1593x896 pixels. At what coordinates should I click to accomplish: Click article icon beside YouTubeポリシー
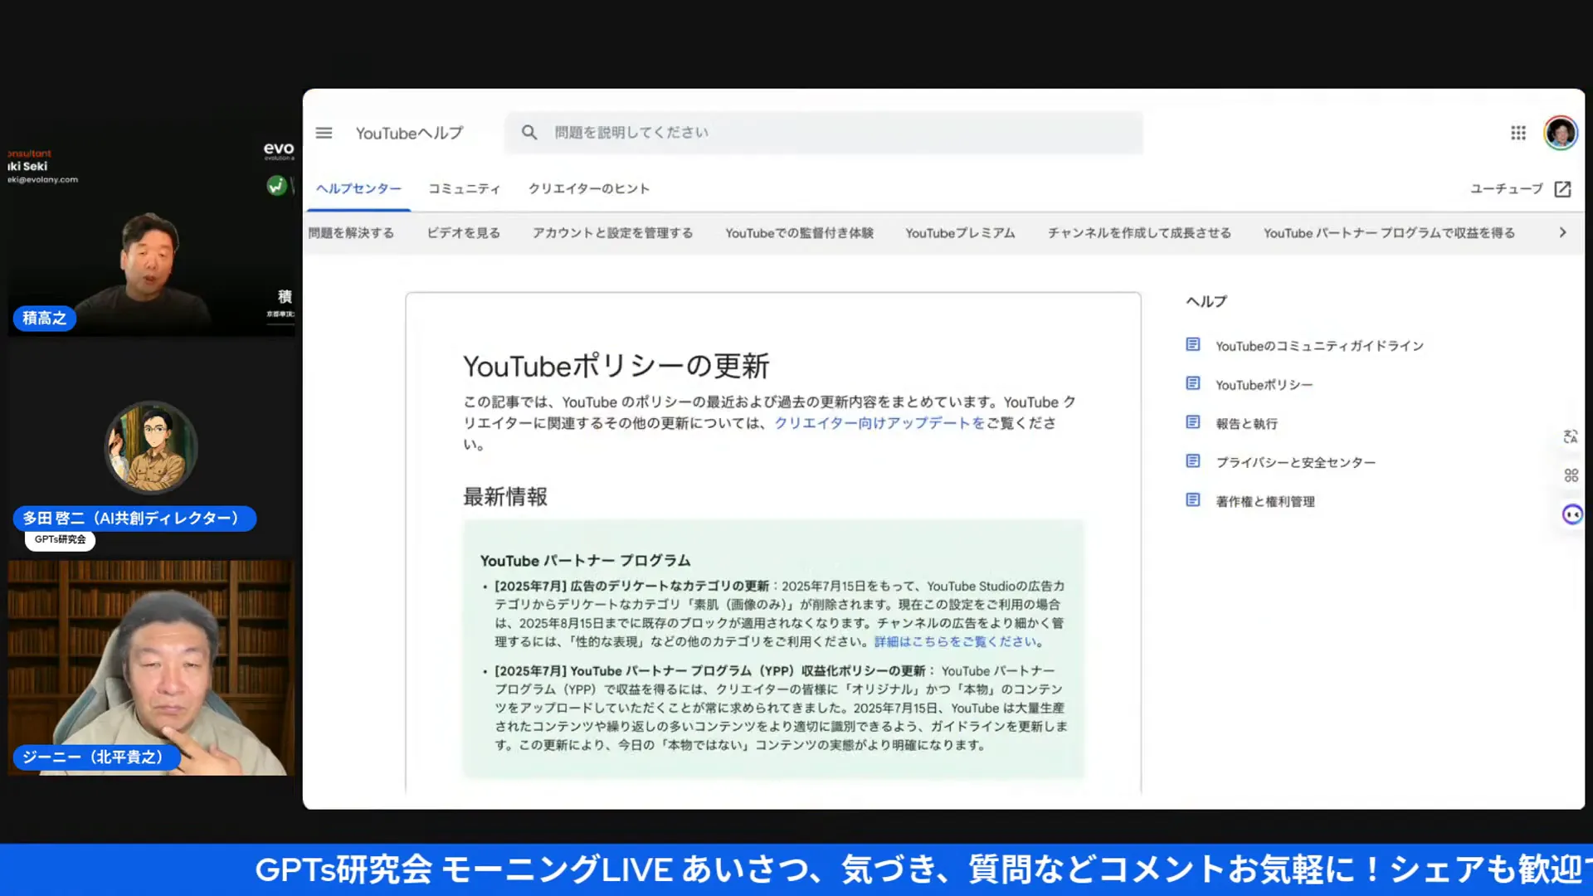point(1192,383)
